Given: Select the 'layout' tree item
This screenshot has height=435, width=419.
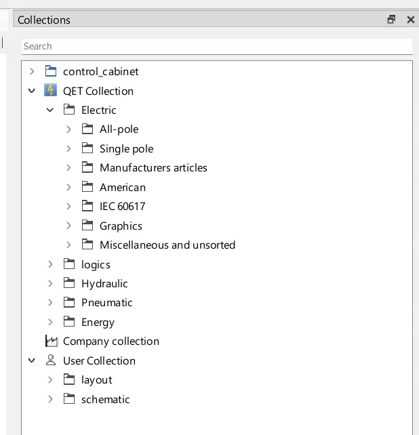Looking at the screenshot, I should (97, 380).
